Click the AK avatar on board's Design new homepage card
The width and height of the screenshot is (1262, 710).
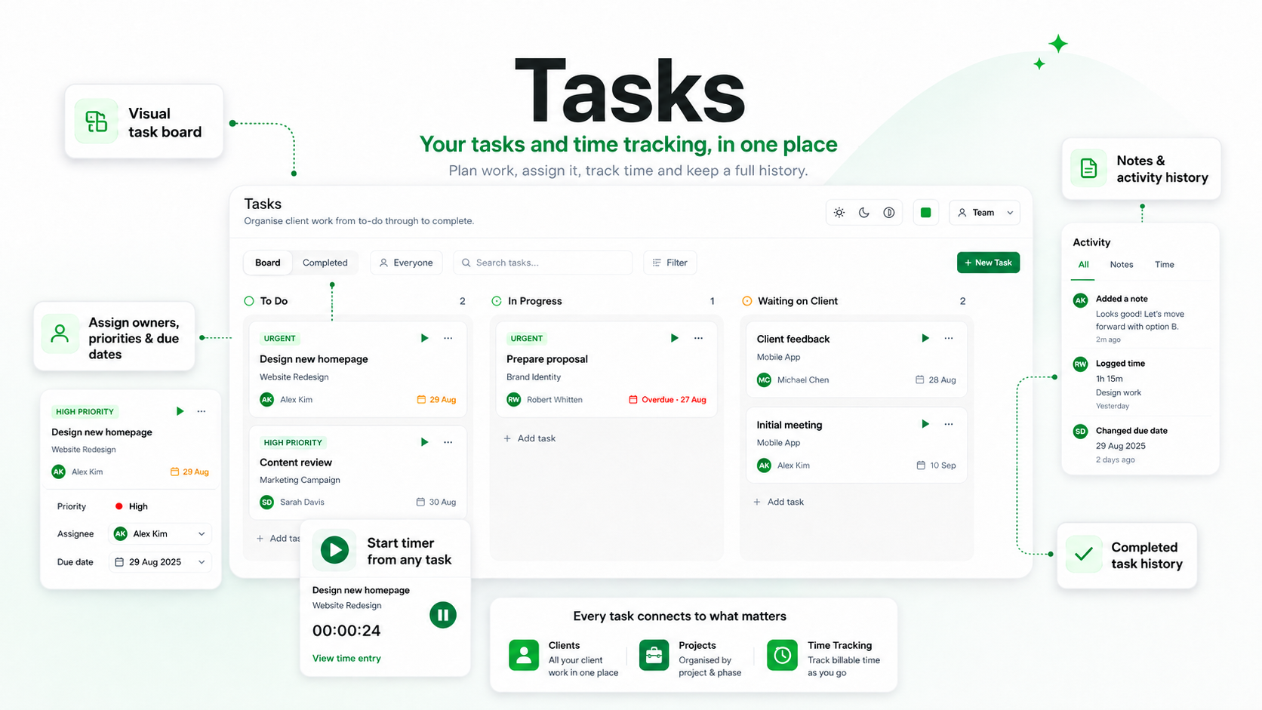pos(267,400)
